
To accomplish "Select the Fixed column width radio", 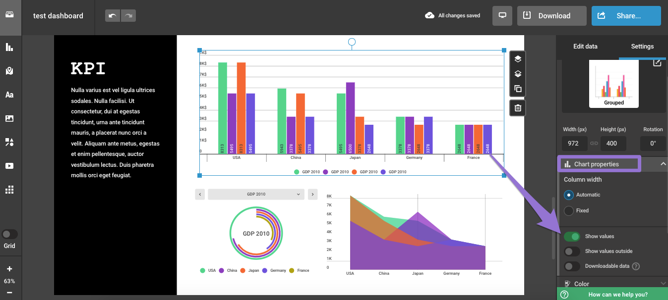I will [x=569, y=211].
